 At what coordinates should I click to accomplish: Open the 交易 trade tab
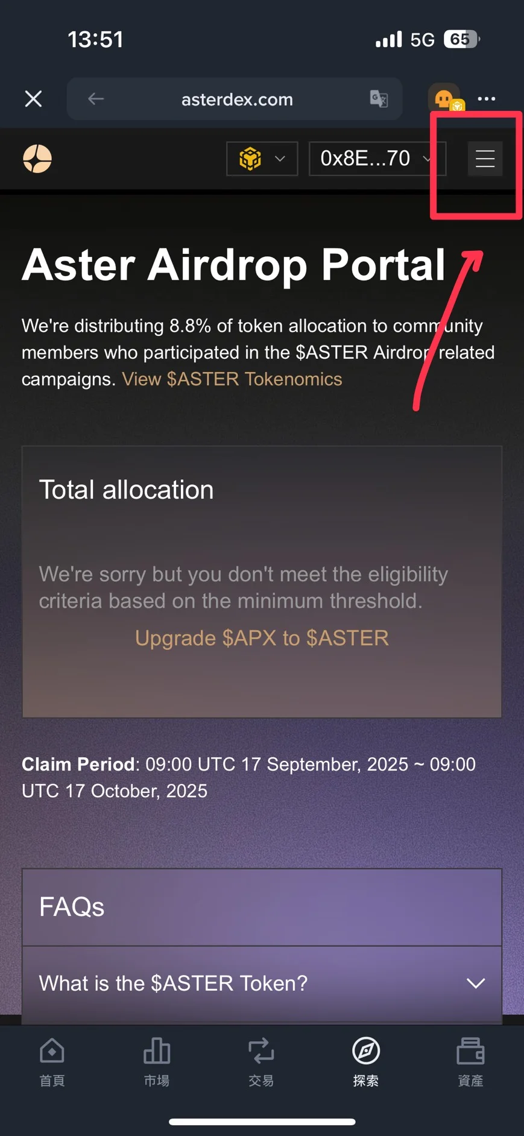(x=261, y=1062)
